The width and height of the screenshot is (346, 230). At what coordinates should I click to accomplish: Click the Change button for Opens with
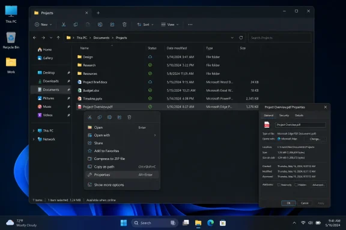tap(315, 139)
